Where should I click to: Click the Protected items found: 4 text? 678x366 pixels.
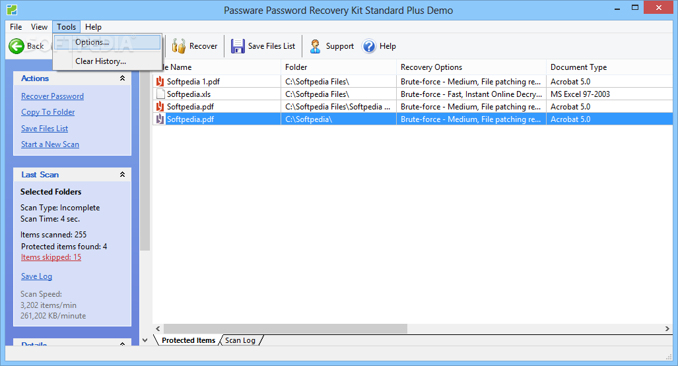coord(64,246)
